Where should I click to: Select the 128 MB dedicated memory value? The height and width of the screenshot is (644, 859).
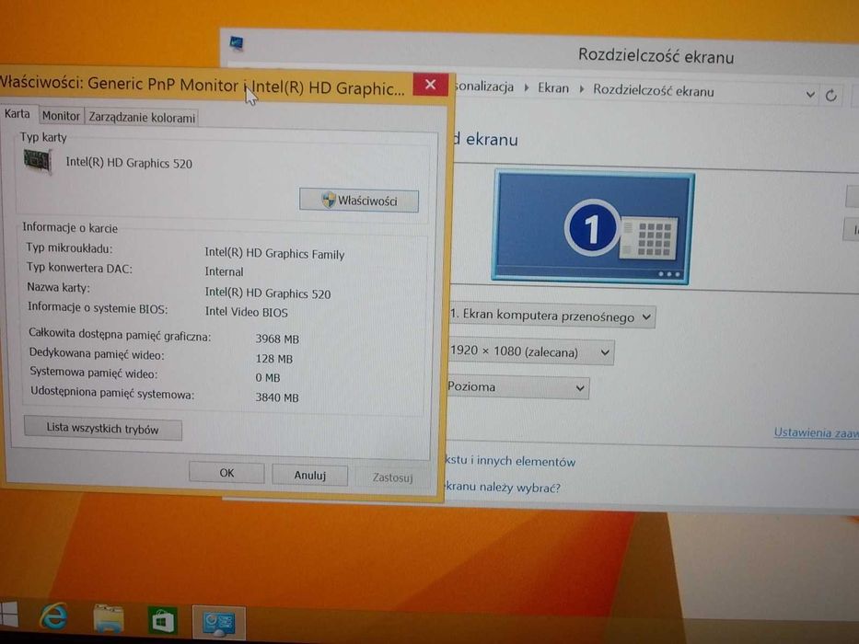click(x=274, y=359)
